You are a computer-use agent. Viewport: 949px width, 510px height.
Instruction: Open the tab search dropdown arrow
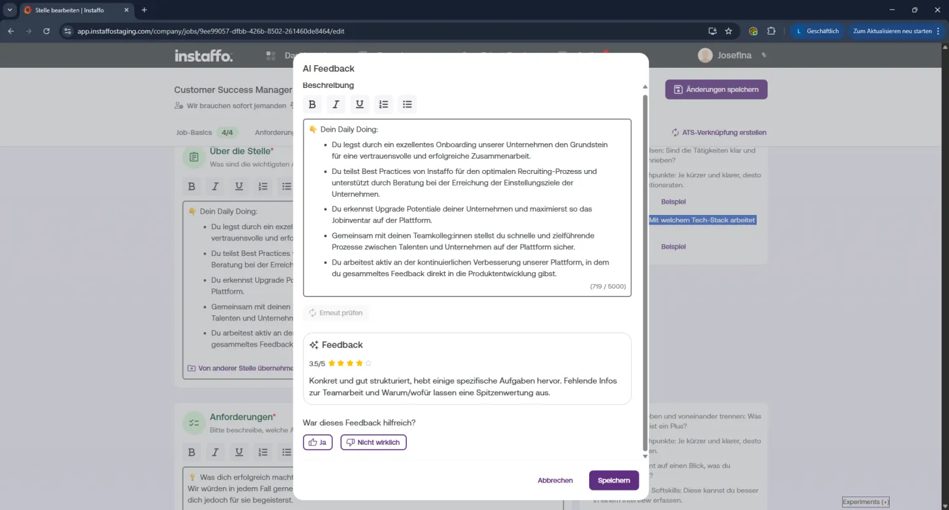tap(9, 10)
